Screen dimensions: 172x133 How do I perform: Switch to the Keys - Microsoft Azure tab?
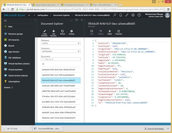click(101, 5)
